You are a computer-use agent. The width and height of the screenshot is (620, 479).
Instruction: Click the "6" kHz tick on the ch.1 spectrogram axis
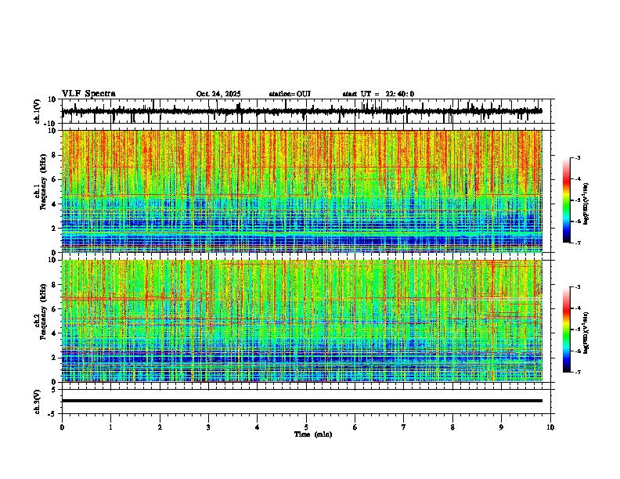[x=55, y=179]
